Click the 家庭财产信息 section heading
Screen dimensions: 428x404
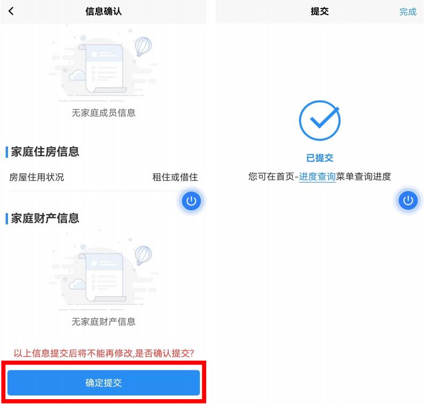(x=45, y=218)
